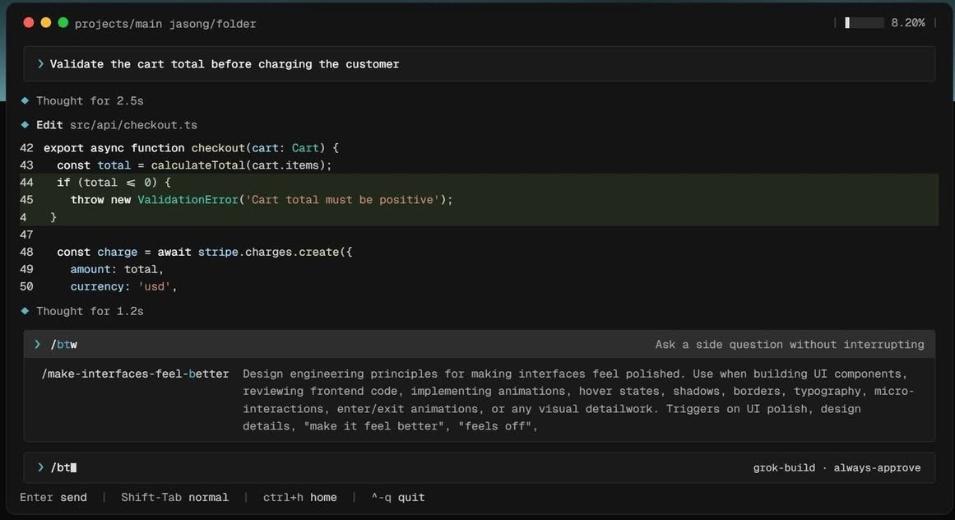Click line number 42
The height and width of the screenshot is (520, 955).
pyautogui.click(x=26, y=148)
